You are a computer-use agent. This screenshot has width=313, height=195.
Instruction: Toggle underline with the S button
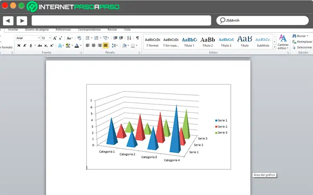(x=31, y=46)
